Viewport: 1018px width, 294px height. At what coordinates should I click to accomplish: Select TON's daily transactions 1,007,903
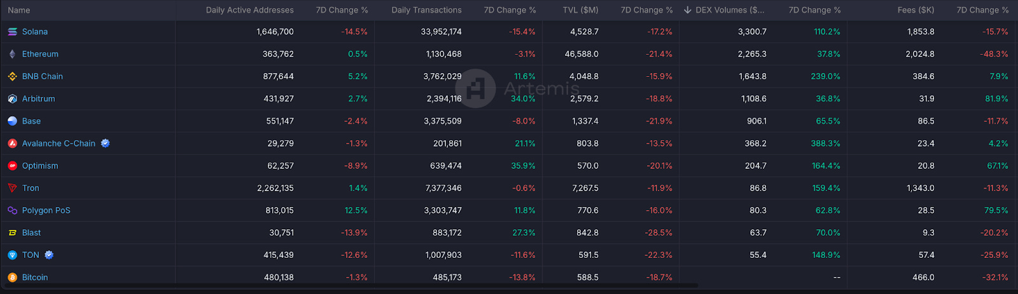click(443, 255)
